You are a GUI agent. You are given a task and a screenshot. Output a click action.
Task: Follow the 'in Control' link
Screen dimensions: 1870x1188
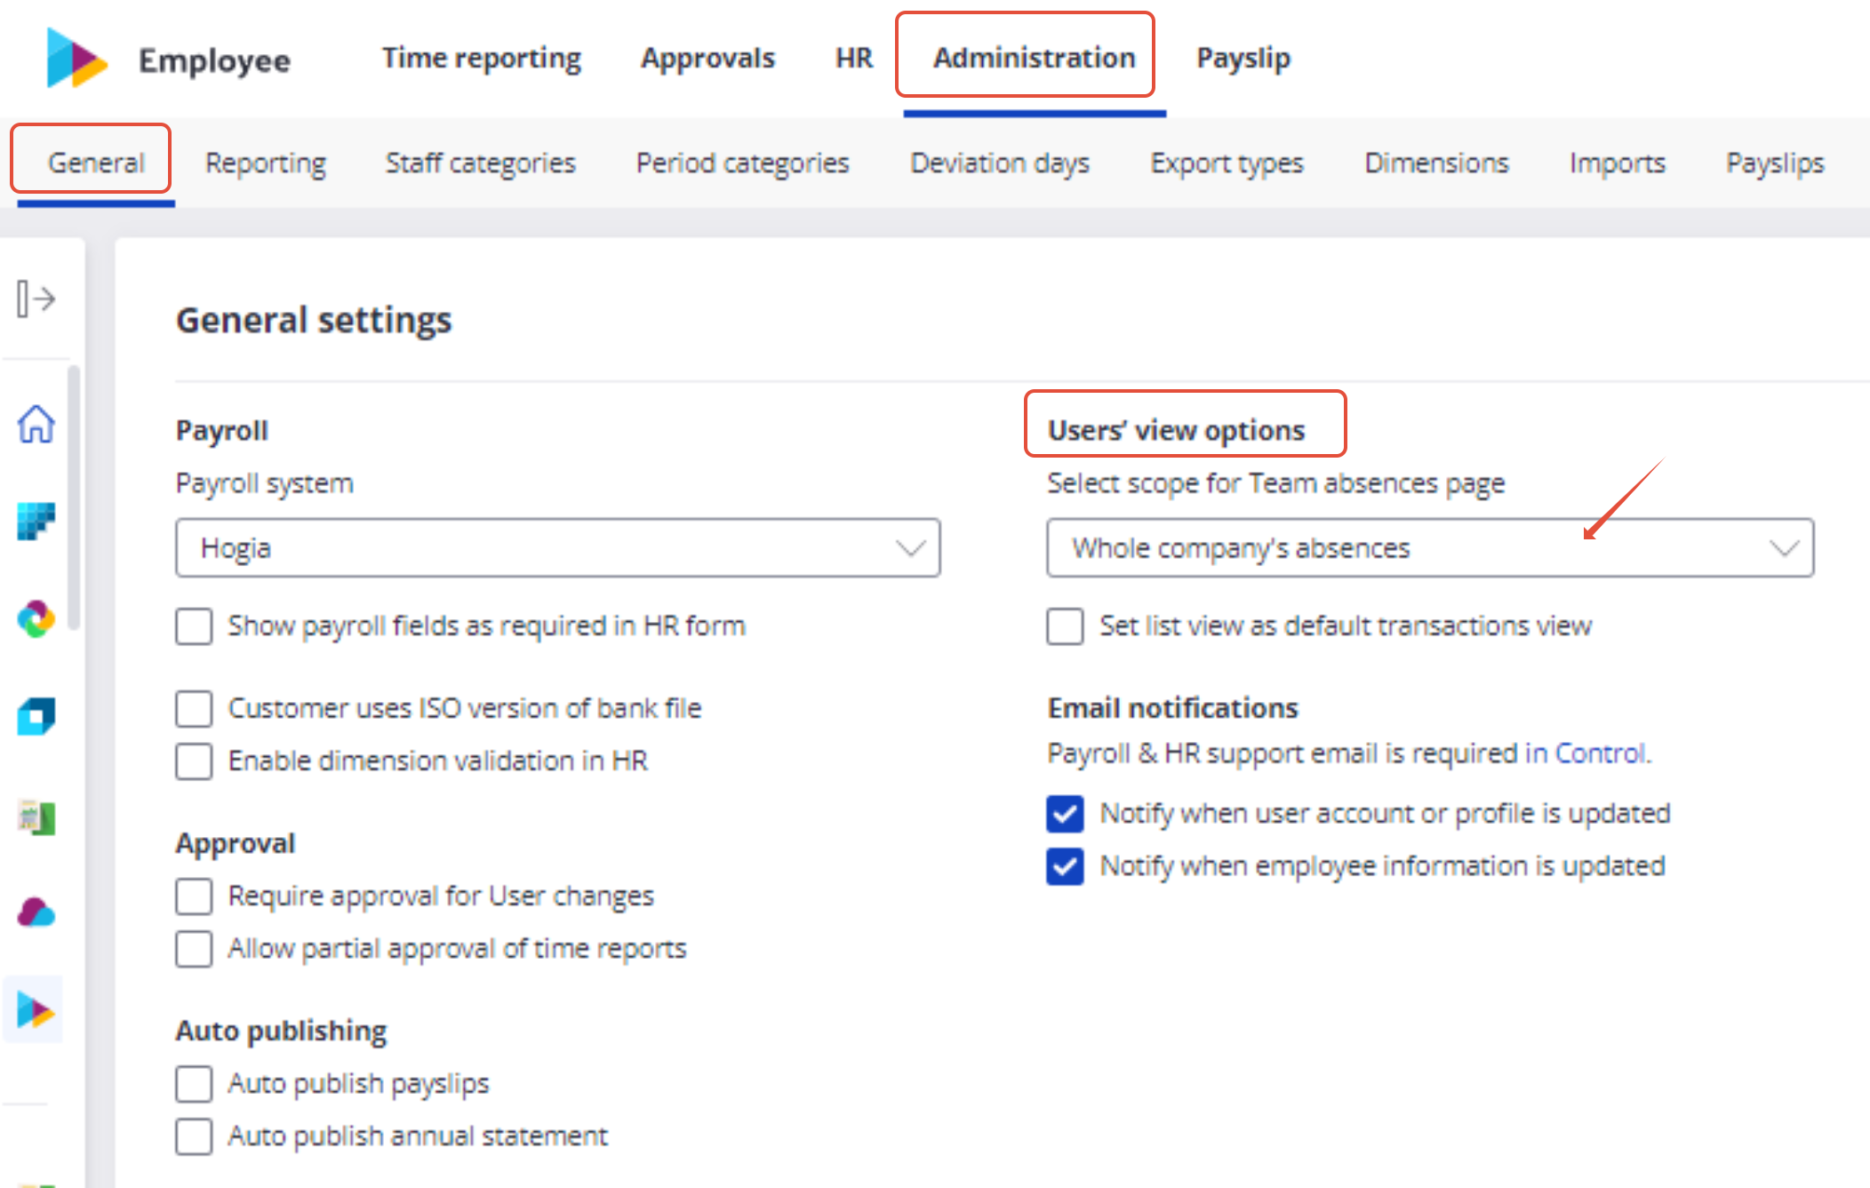point(1586,753)
